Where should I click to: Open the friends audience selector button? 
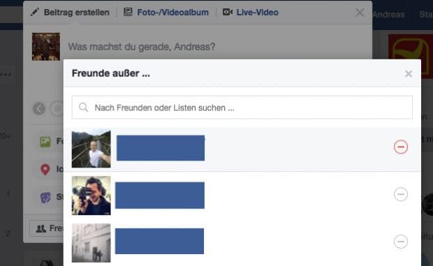pyautogui.click(x=46, y=228)
